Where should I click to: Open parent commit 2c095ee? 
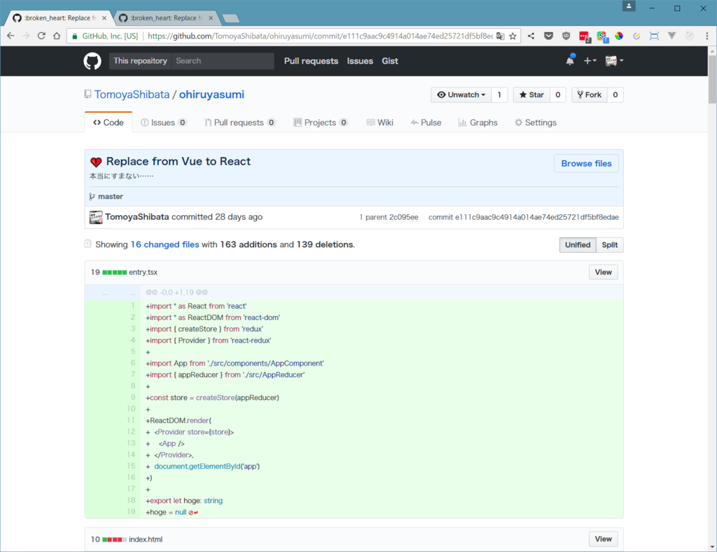click(x=403, y=217)
